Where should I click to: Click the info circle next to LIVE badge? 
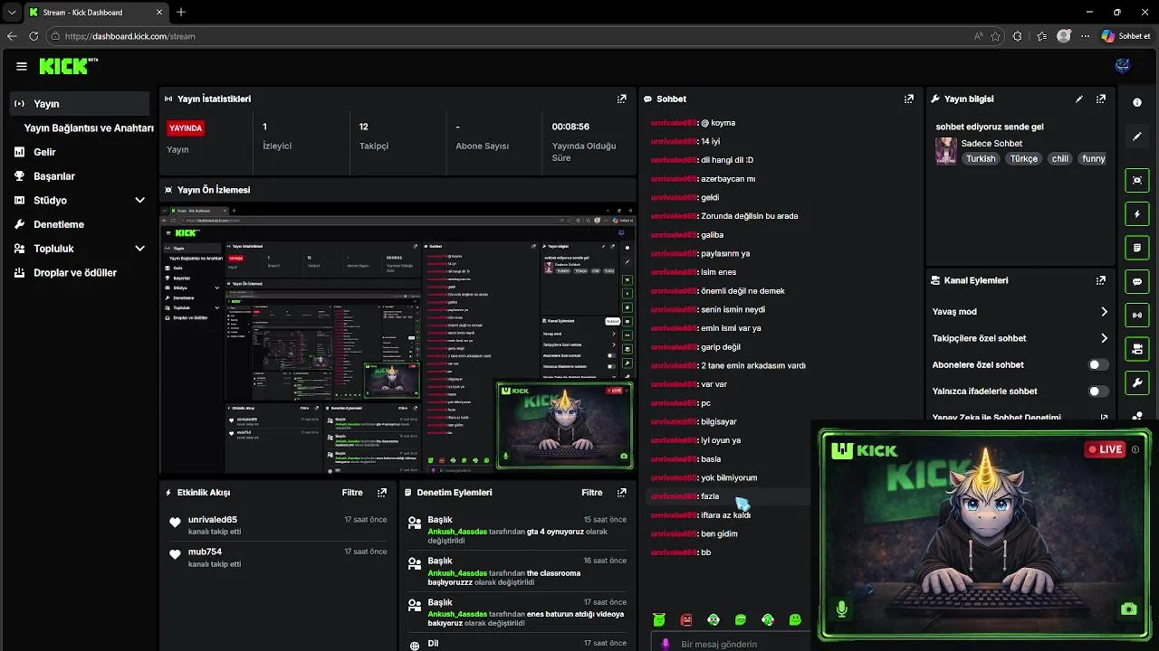pos(1135,449)
